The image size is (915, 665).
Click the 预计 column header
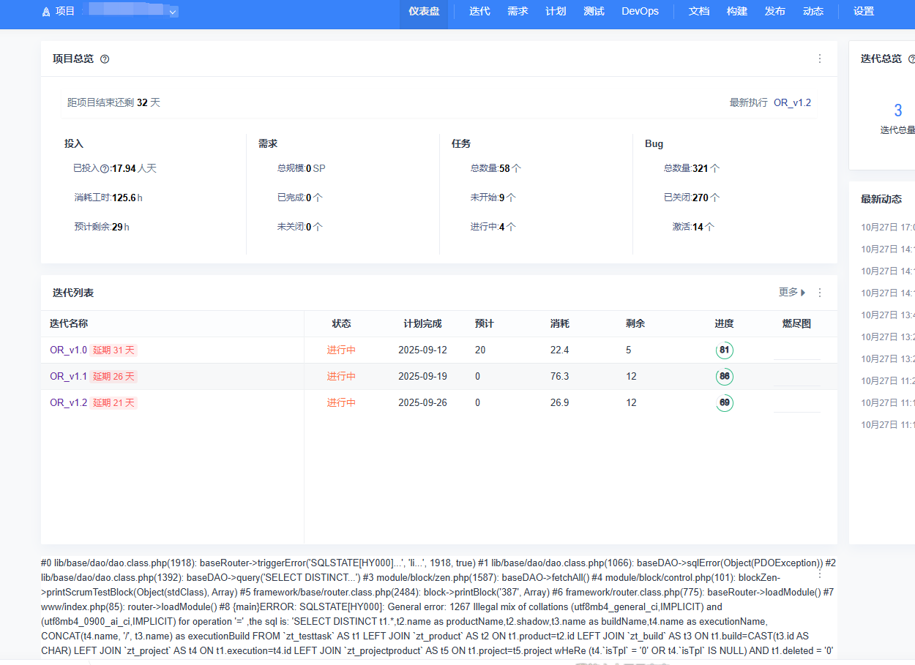tap(485, 323)
